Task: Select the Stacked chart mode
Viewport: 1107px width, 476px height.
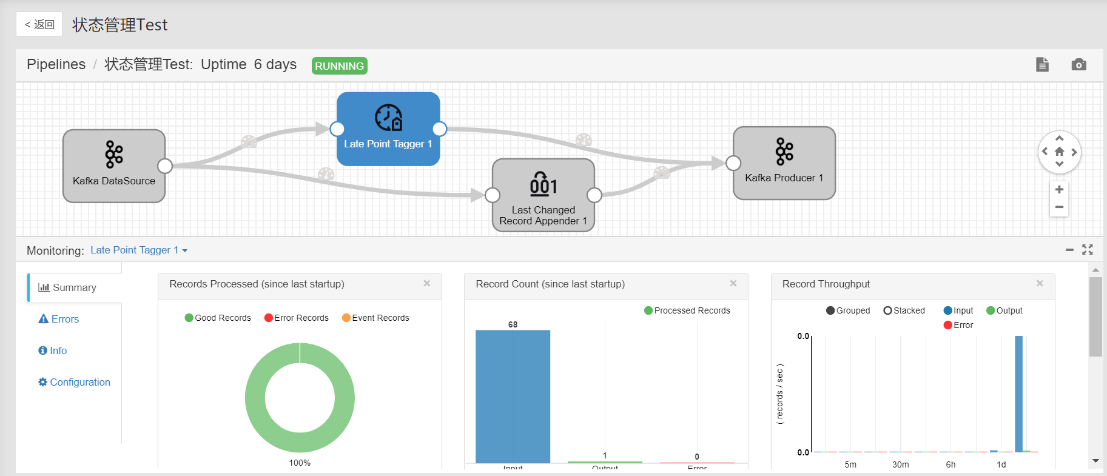Action: [888, 310]
